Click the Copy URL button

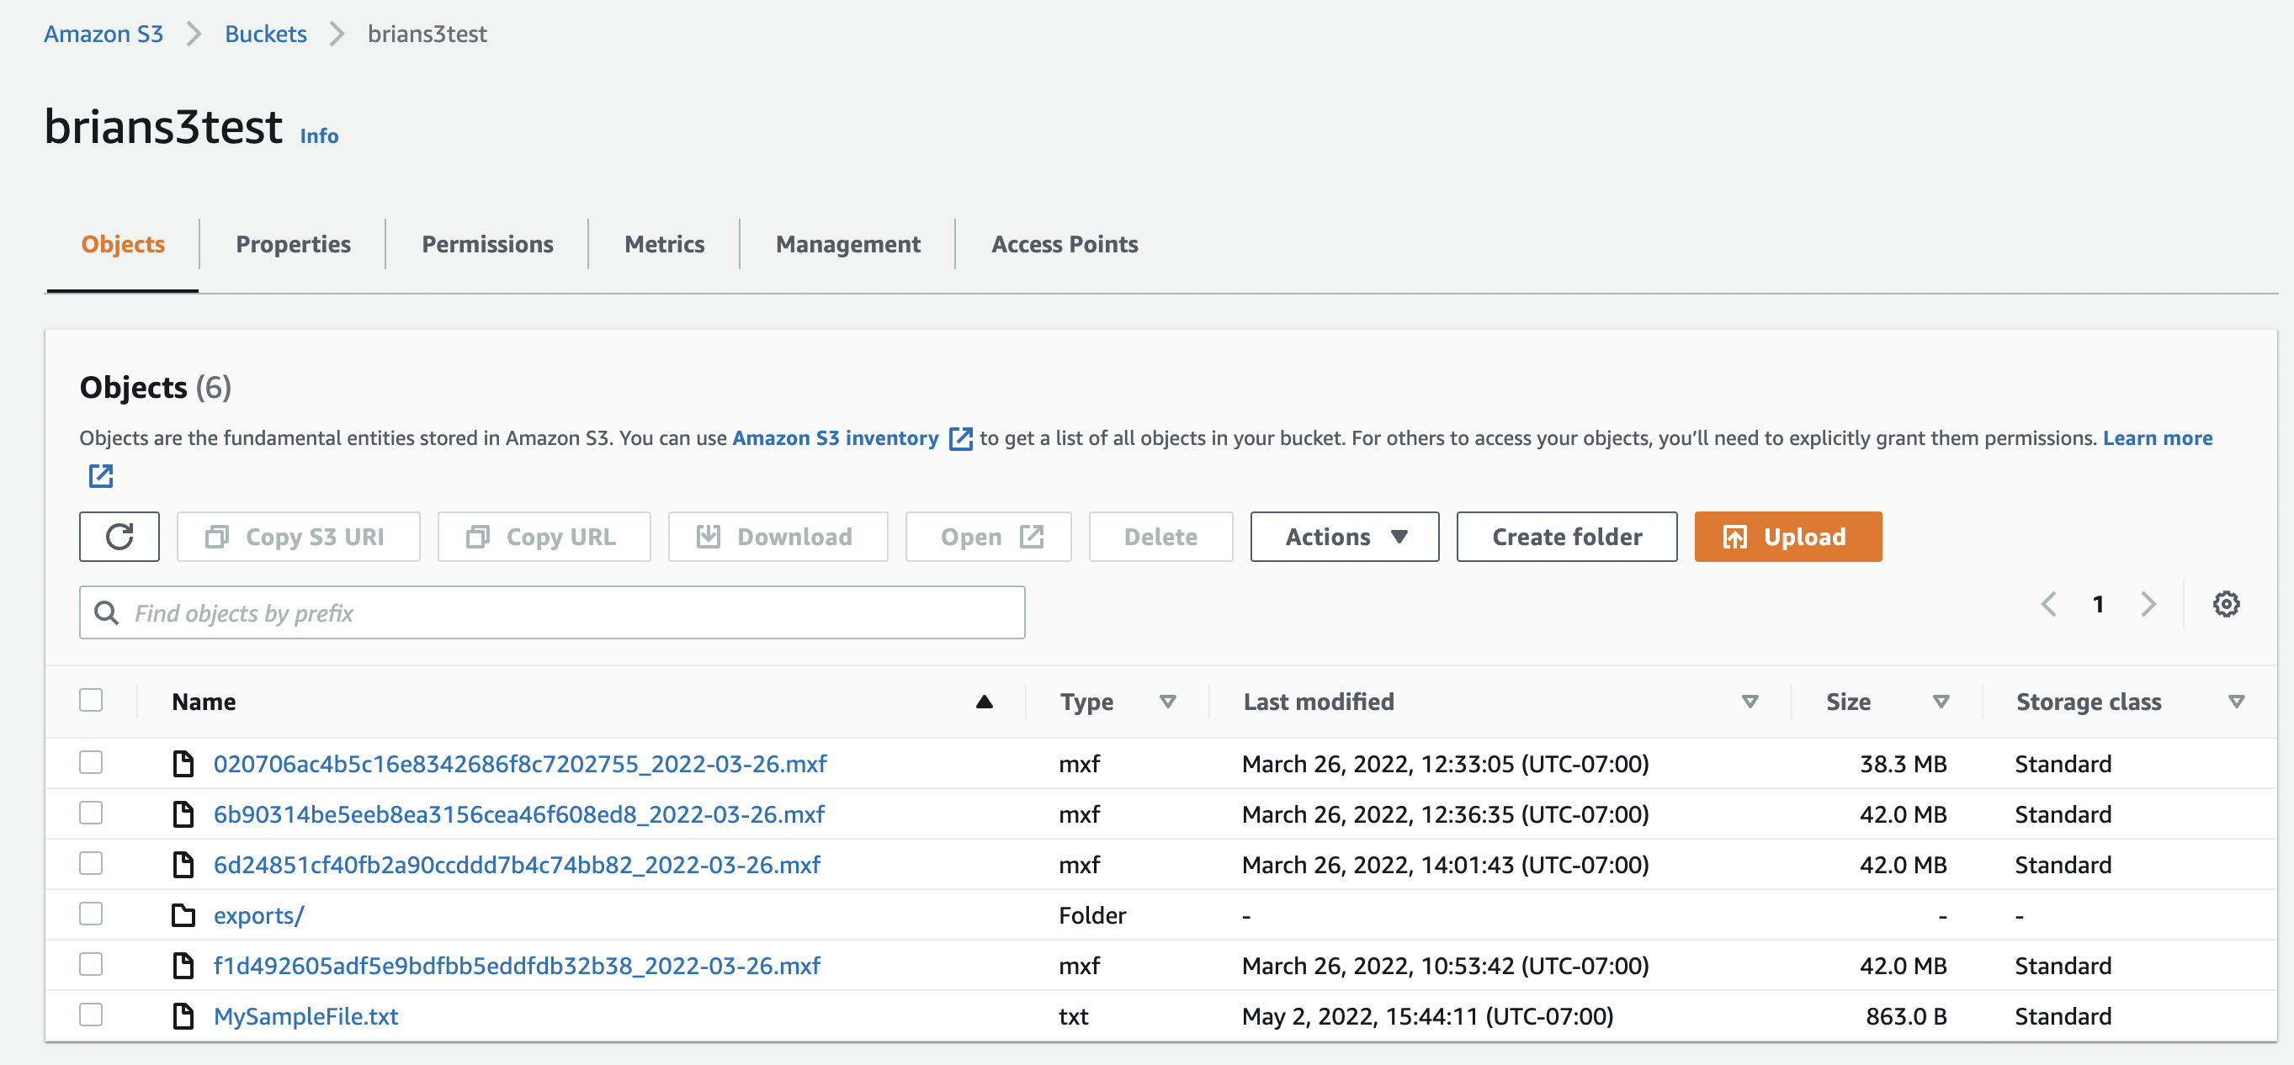pos(544,536)
